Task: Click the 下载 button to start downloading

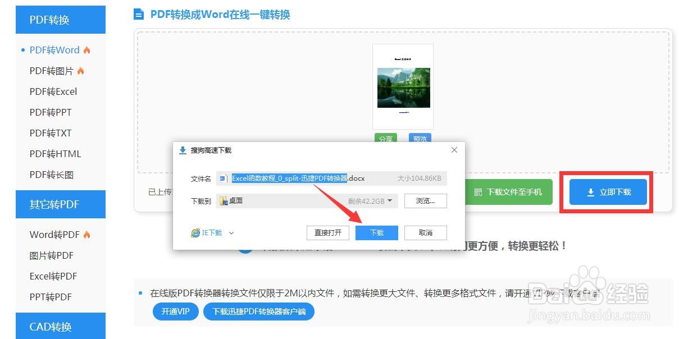Action: click(x=376, y=232)
